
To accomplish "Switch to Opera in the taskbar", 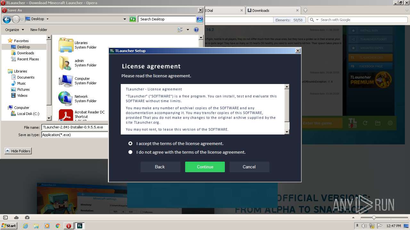I will pos(69,226).
